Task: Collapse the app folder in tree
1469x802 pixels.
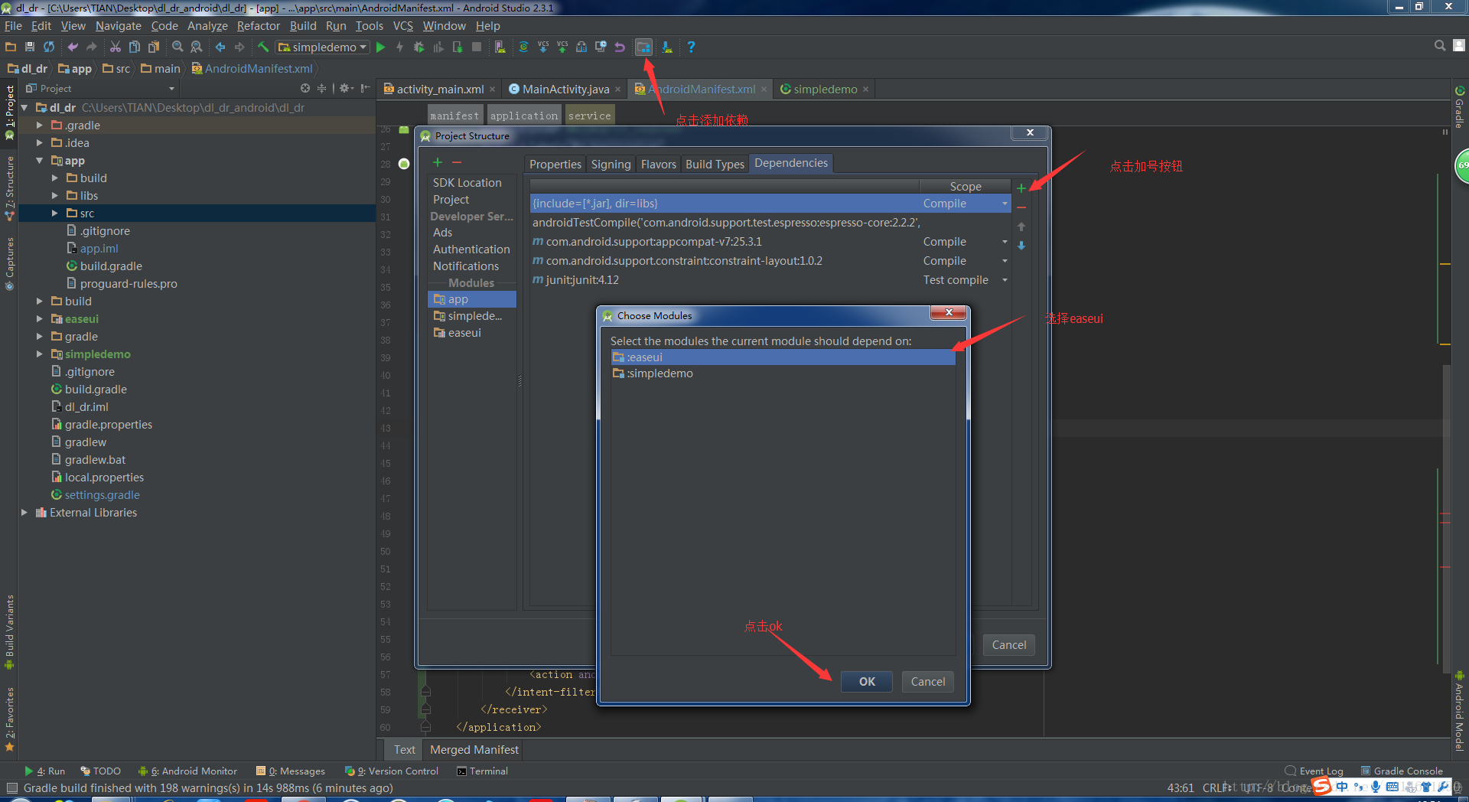Action: tap(39, 161)
